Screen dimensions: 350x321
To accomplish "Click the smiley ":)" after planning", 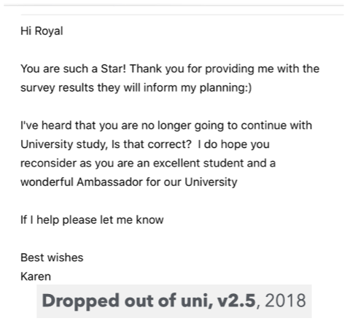I will 249,88.
